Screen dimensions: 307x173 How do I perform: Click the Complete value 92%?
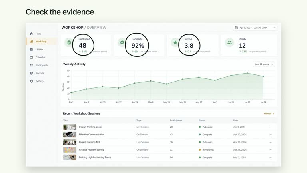138,46
